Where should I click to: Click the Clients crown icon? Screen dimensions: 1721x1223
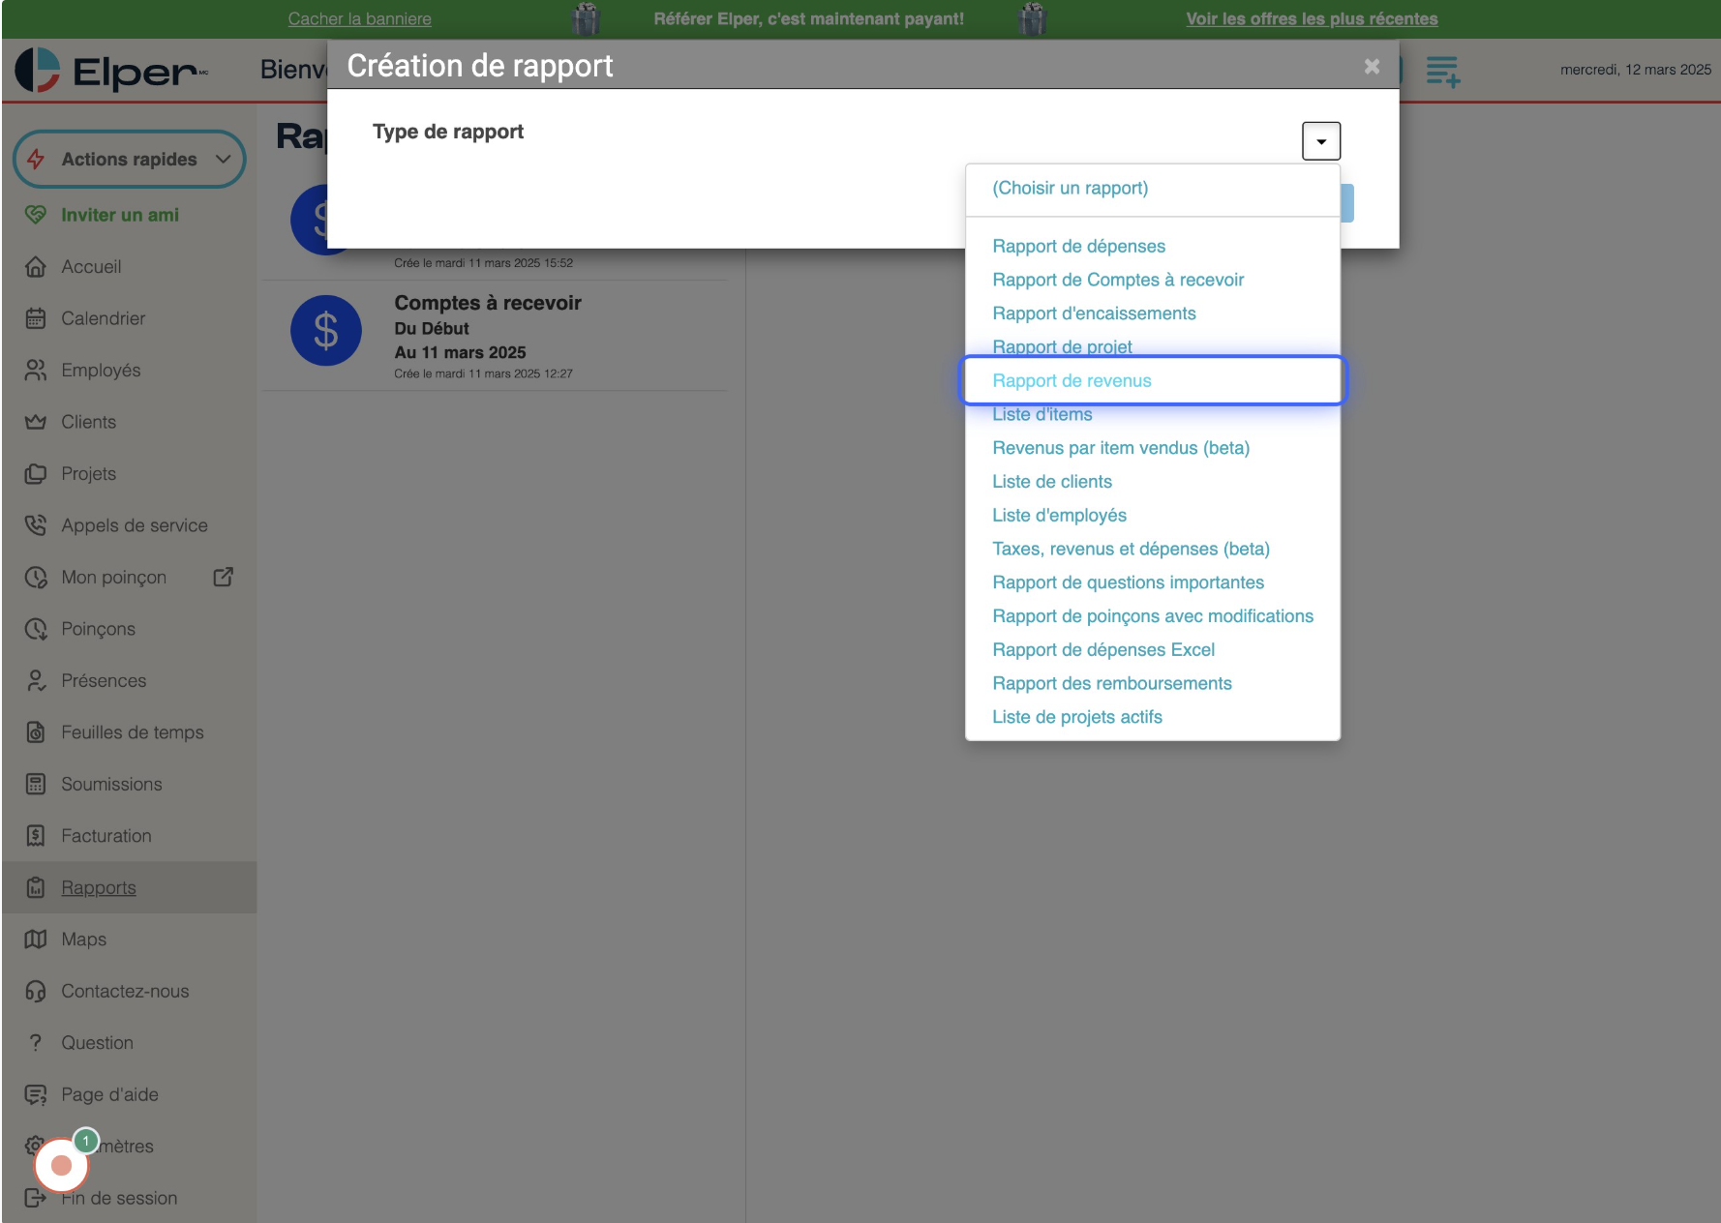pos(36,422)
